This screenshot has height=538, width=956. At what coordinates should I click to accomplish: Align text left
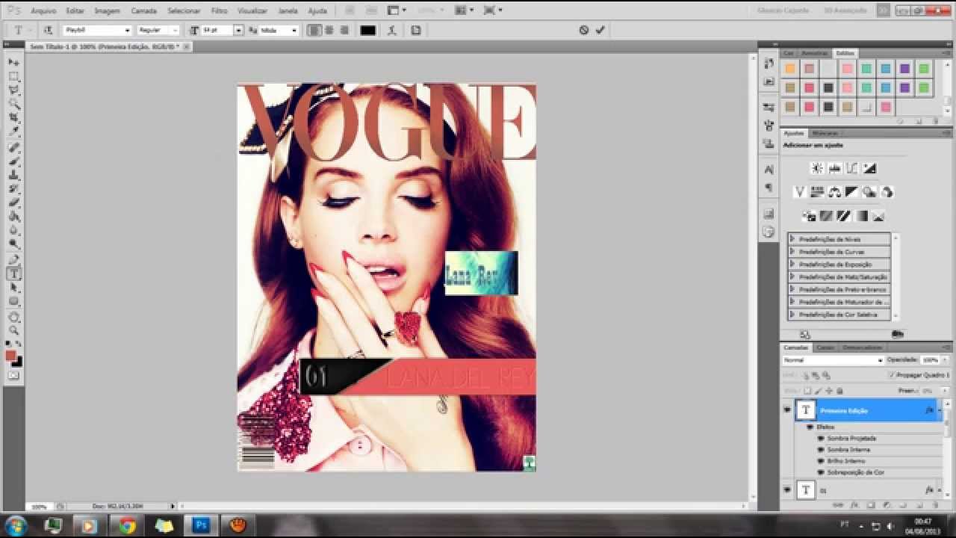(x=314, y=30)
